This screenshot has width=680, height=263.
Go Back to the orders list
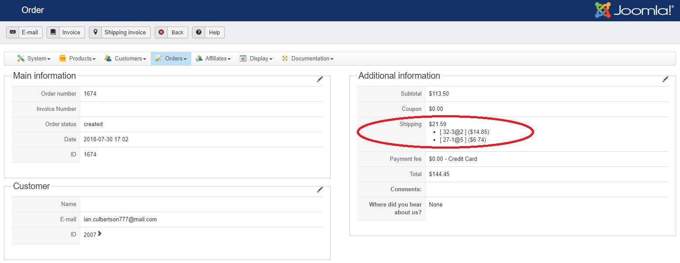pos(171,32)
